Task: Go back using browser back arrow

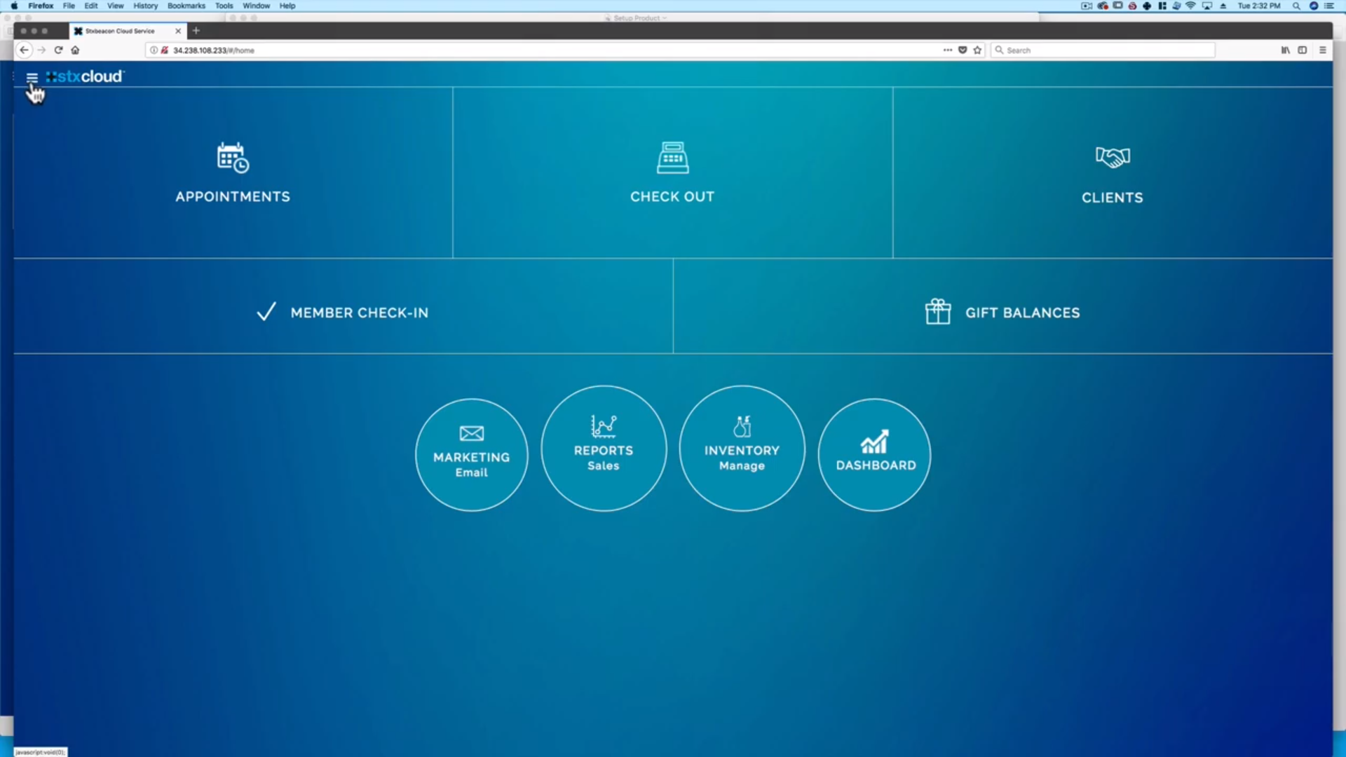Action: point(24,50)
